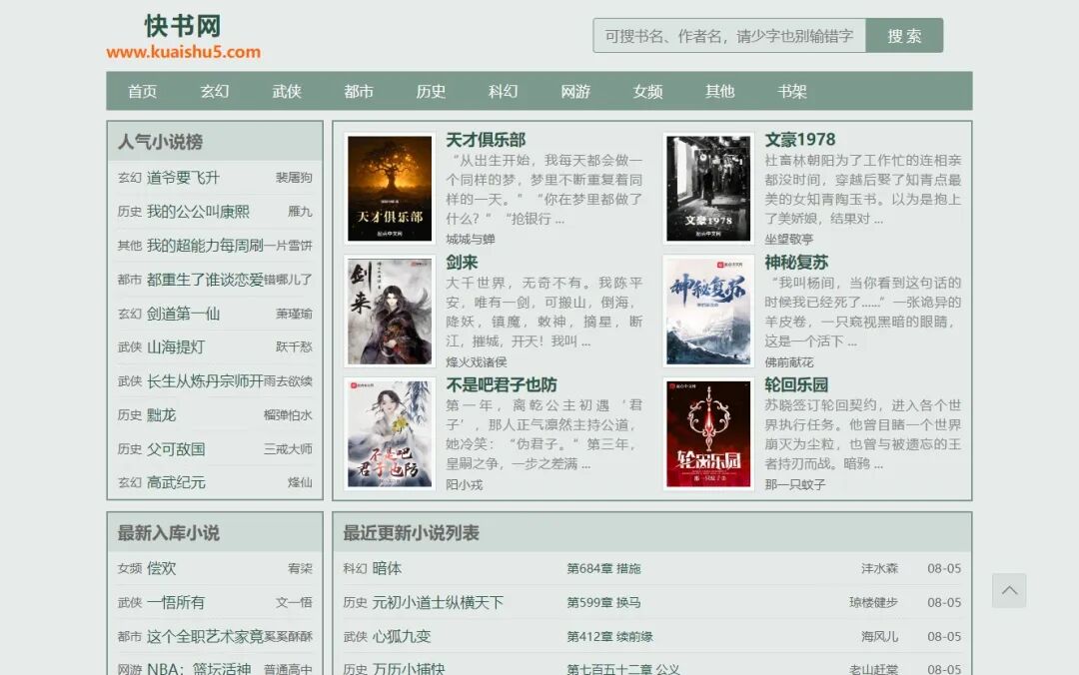Open 高武纪元 in popularity ranking
This screenshot has width=1079, height=675.
click(176, 482)
